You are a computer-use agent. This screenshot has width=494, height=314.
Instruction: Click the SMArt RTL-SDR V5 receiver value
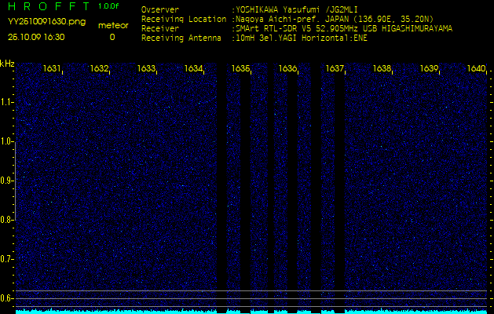342,29
